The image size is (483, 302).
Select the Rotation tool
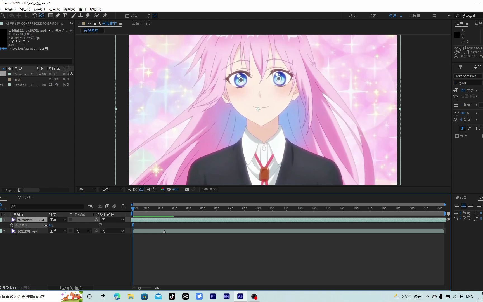[34, 16]
